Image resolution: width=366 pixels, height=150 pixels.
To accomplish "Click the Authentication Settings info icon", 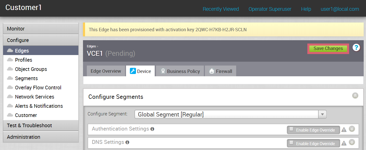I will pos(152,129).
